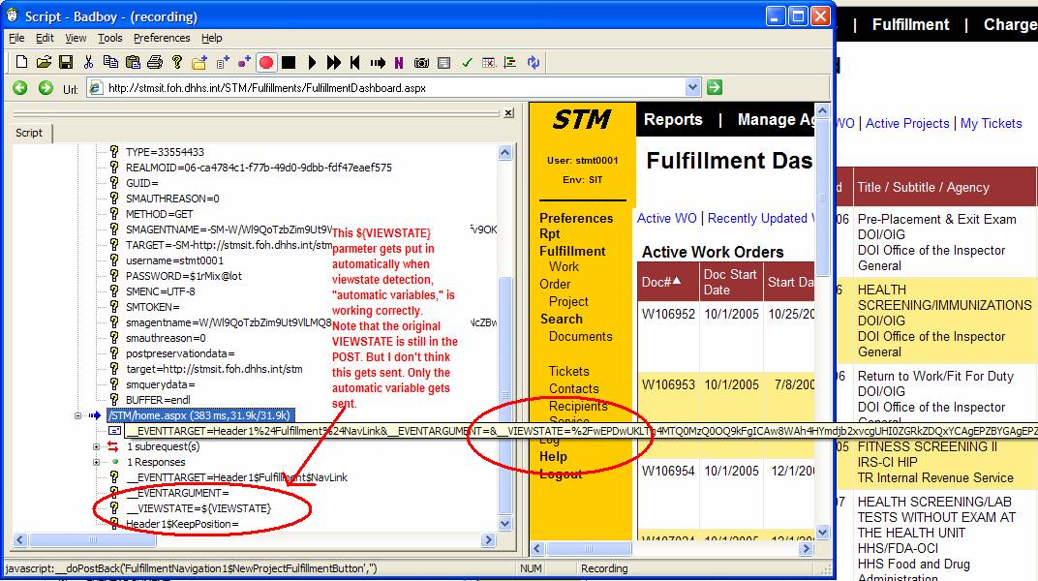The image size is (1038, 581).
Task: Click the camera capture screenshot icon
Action: pyautogui.click(x=421, y=63)
